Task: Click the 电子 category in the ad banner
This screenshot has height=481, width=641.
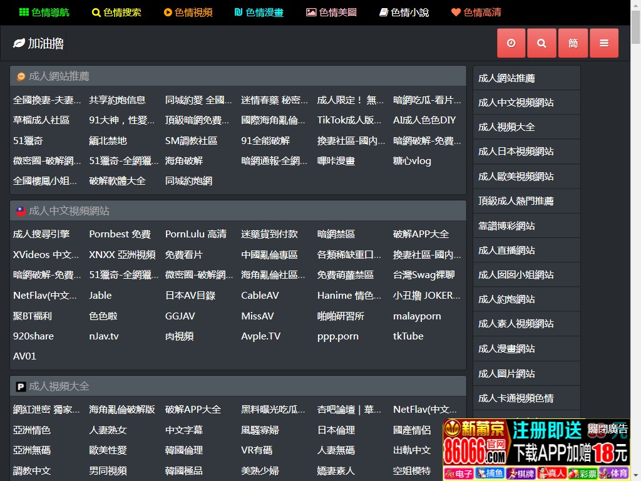Action: pos(458,473)
